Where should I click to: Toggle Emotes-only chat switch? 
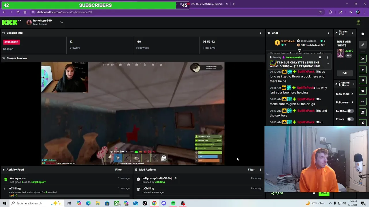point(350,119)
